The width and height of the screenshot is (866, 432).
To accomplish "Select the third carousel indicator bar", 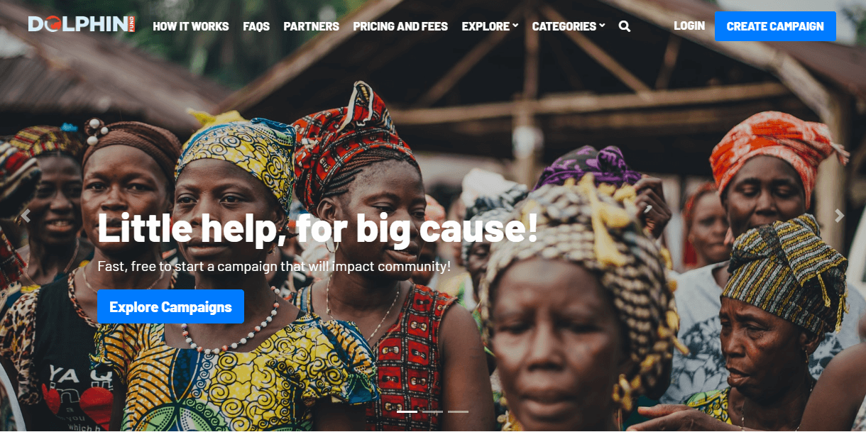I will (458, 411).
